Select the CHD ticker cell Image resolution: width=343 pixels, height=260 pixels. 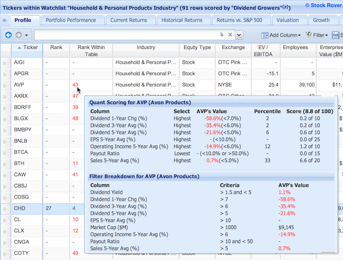coord(27,208)
